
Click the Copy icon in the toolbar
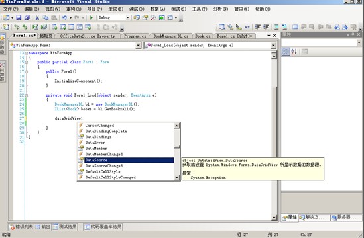click(46, 18)
